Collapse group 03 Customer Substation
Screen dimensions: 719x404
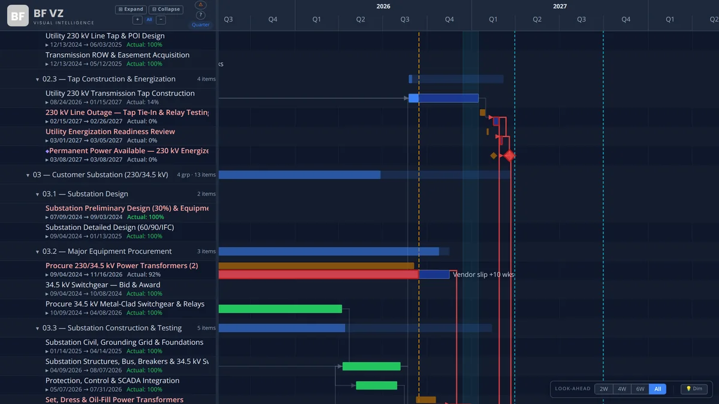pyautogui.click(x=28, y=175)
